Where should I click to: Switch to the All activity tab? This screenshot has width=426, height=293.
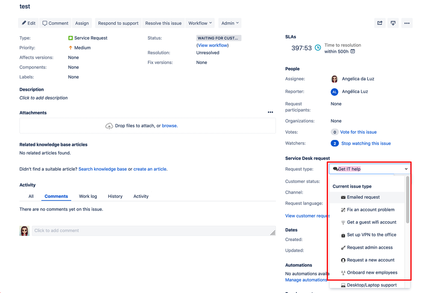[x=31, y=196]
